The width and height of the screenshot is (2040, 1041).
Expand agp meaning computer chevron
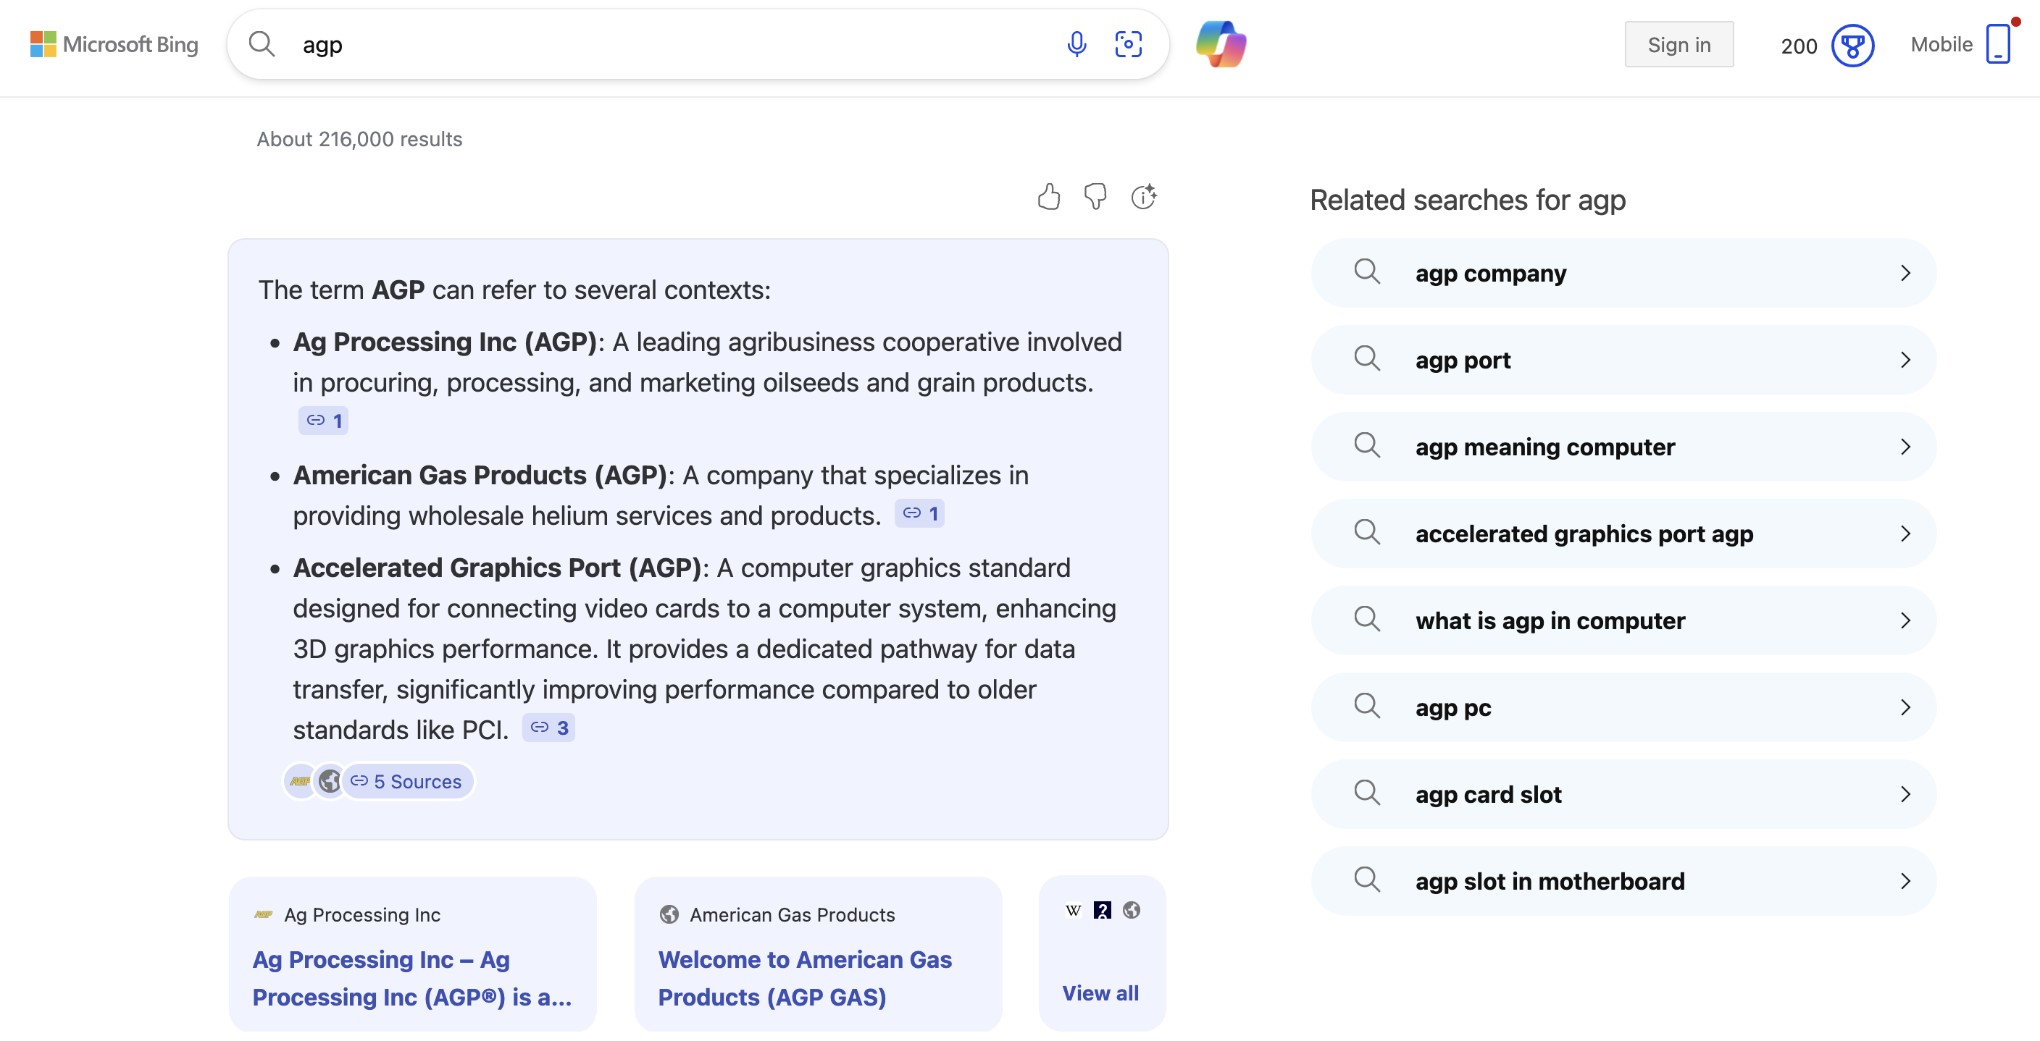pyautogui.click(x=1905, y=447)
